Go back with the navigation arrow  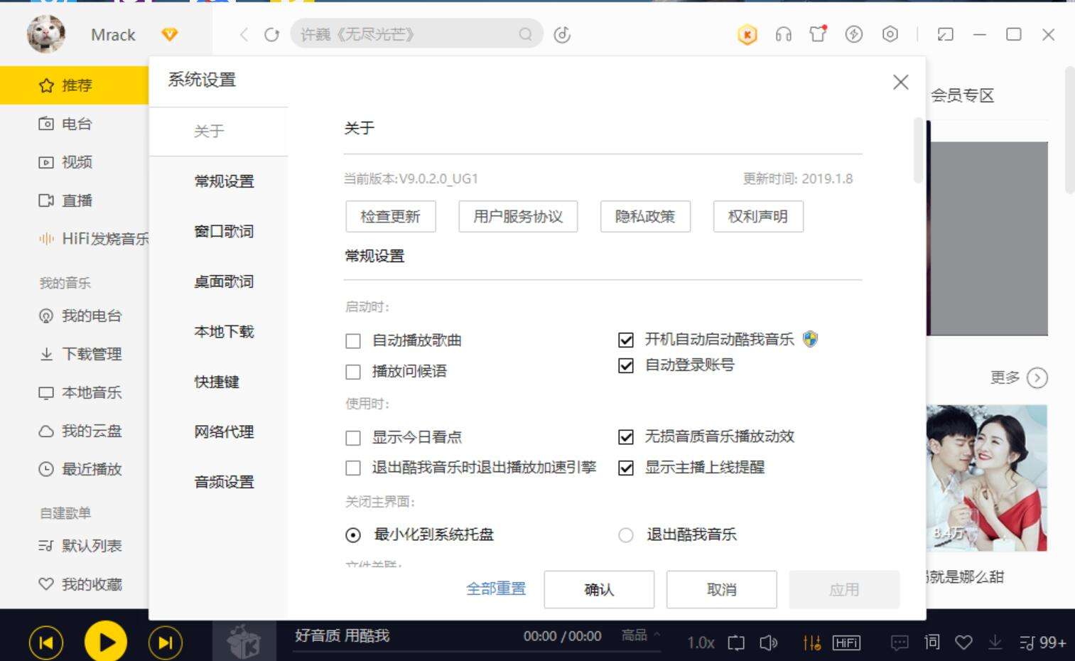click(x=244, y=34)
